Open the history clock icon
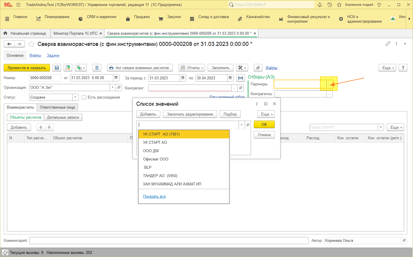The height and width of the screenshot is (257, 413). (x=330, y=5)
